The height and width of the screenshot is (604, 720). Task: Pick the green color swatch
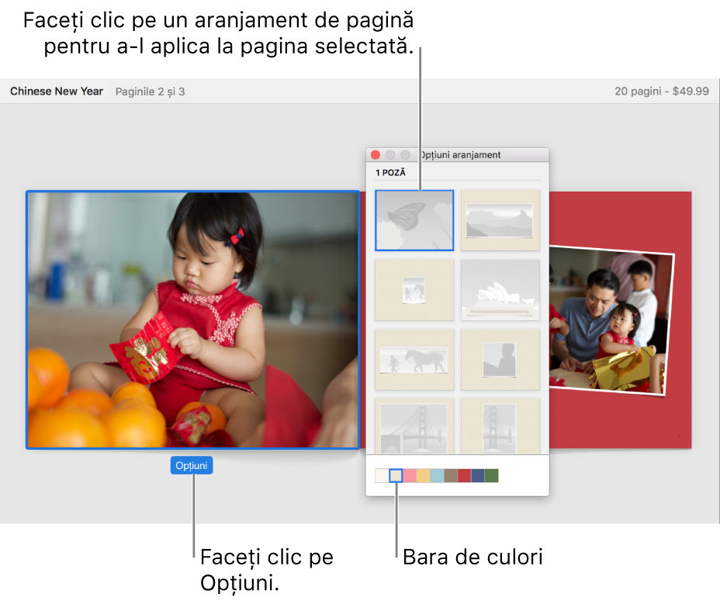(x=492, y=475)
